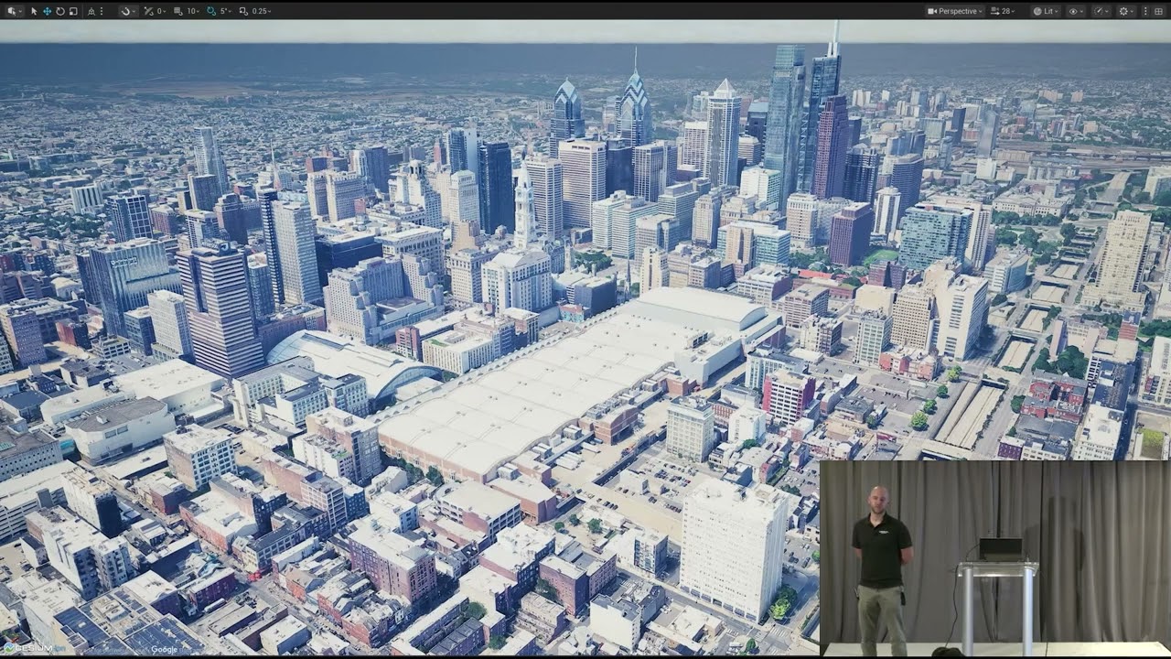
Task: Activate the Scale tool
Action: click(x=73, y=11)
